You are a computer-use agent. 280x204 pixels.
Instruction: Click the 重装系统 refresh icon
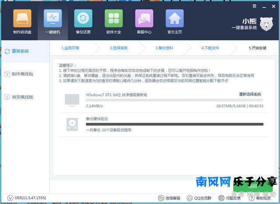click(x=7, y=51)
